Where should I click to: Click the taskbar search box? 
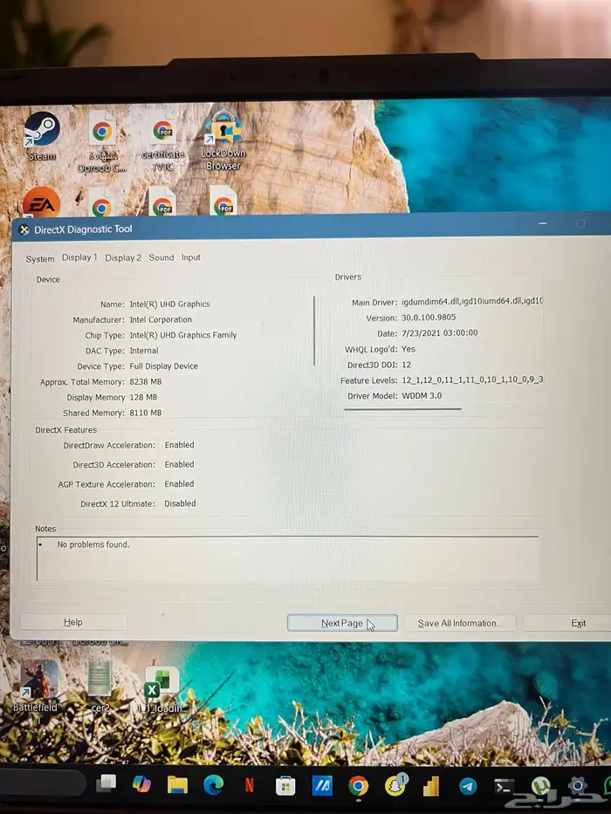point(42,783)
